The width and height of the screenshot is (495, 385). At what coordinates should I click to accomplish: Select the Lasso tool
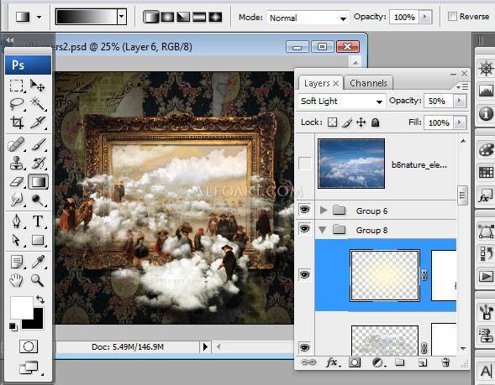pos(17,104)
